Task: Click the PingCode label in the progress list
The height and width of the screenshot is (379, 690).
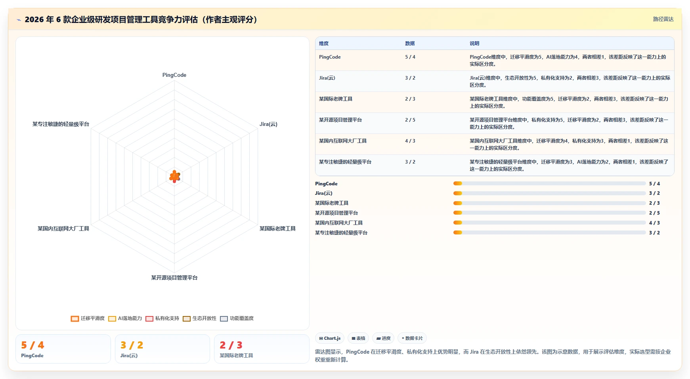Action: pyautogui.click(x=326, y=184)
